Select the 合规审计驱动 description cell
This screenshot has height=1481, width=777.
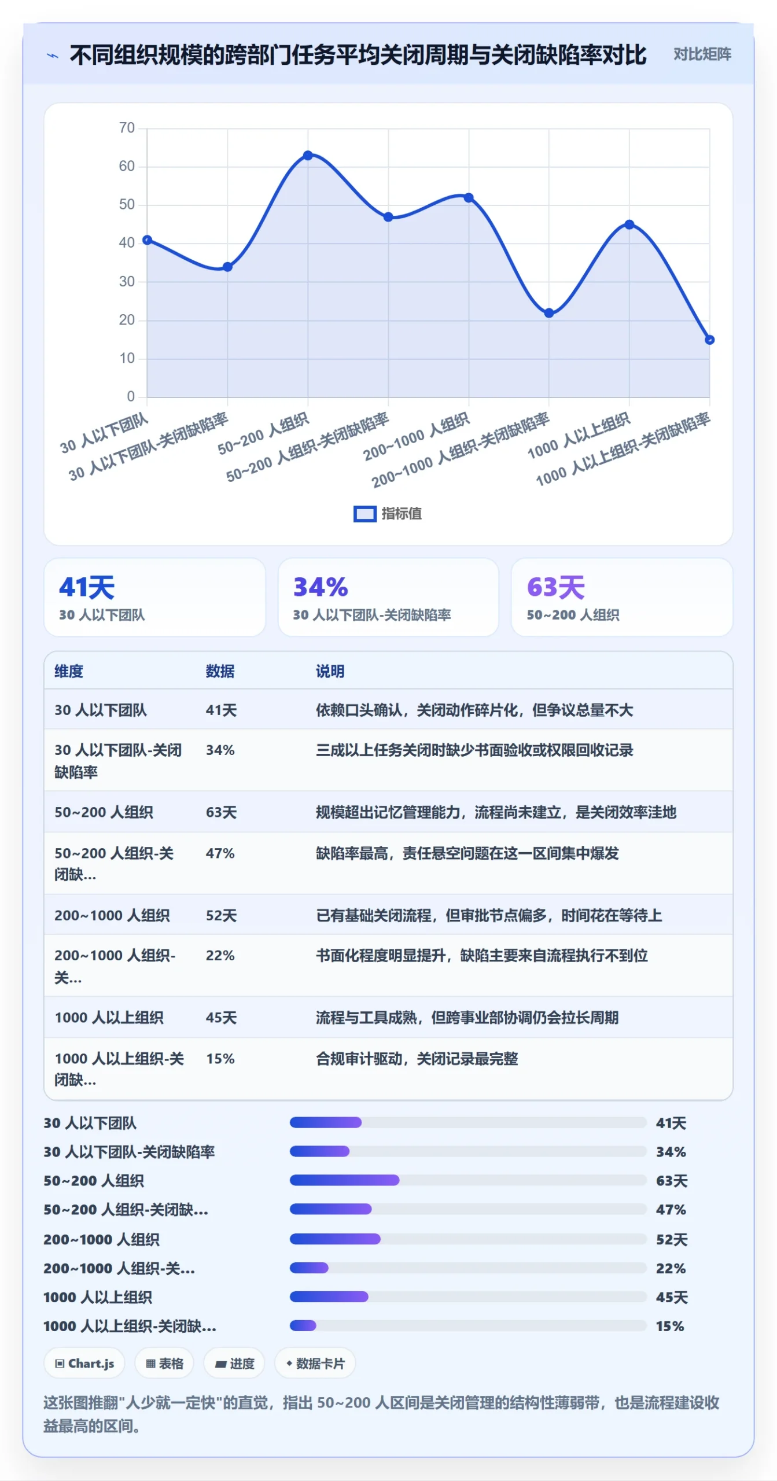417,1059
